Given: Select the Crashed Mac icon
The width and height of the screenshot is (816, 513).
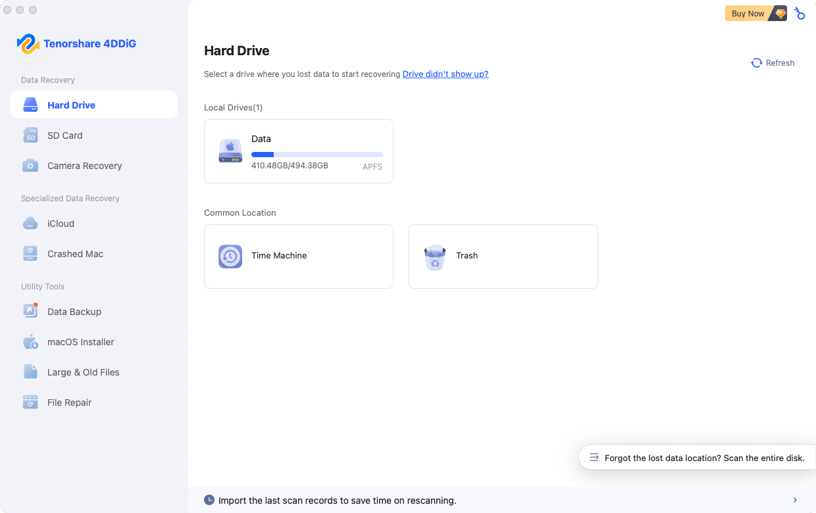Looking at the screenshot, I should [31, 254].
